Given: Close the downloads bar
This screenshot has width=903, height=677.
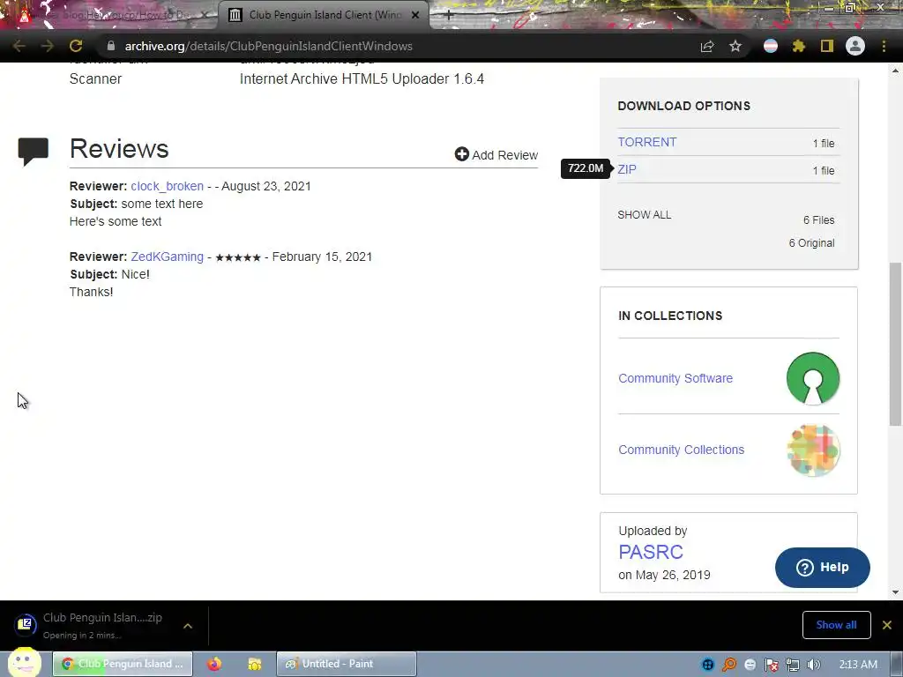Looking at the screenshot, I should pyautogui.click(x=887, y=625).
